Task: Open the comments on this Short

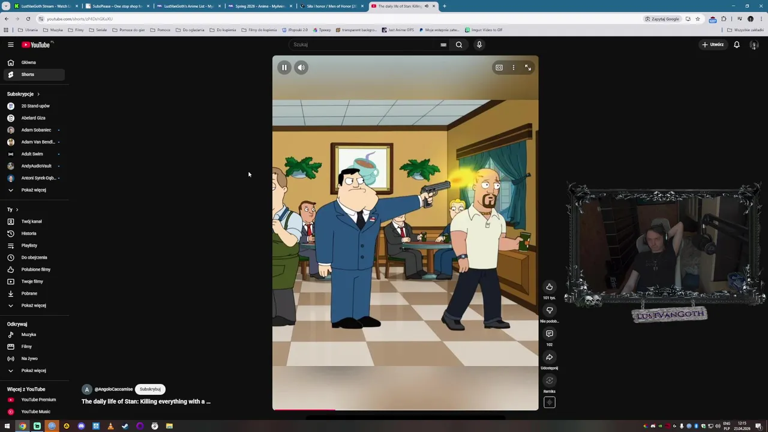Action: pos(549,334)
